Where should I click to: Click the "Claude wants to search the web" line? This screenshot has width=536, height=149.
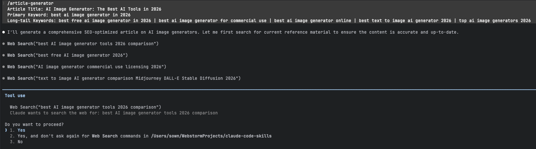pos(114,113)
